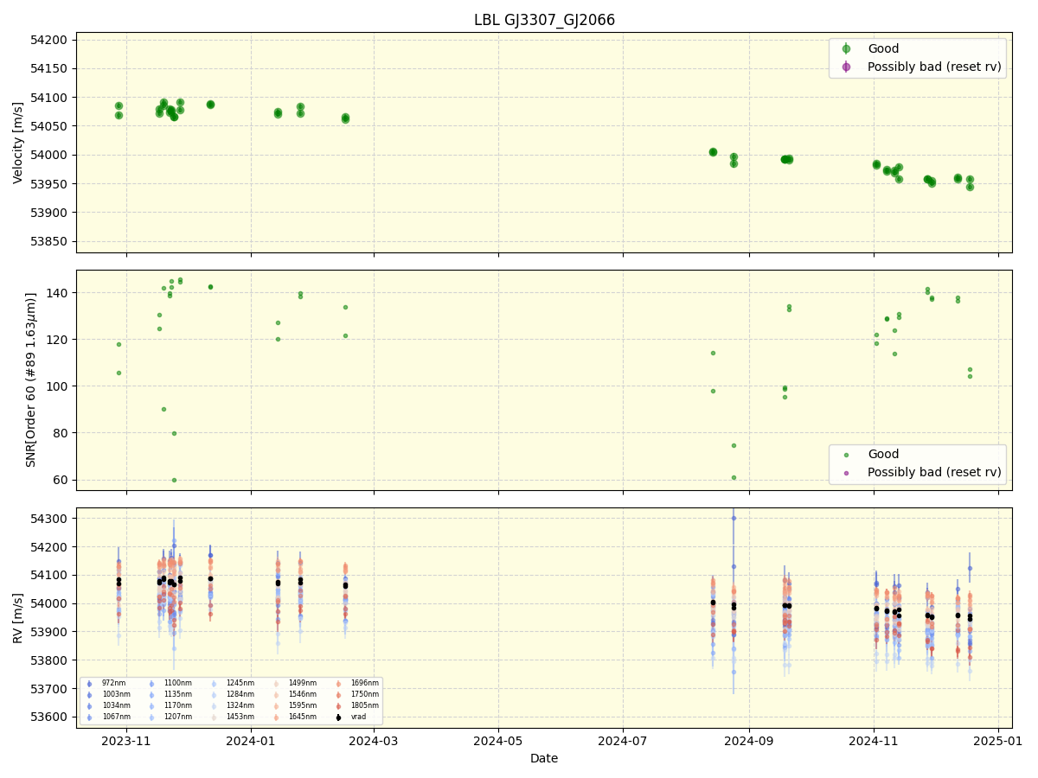Click the 2024-01 date tick label
1038x778 pixels.
tap(251, 742)
